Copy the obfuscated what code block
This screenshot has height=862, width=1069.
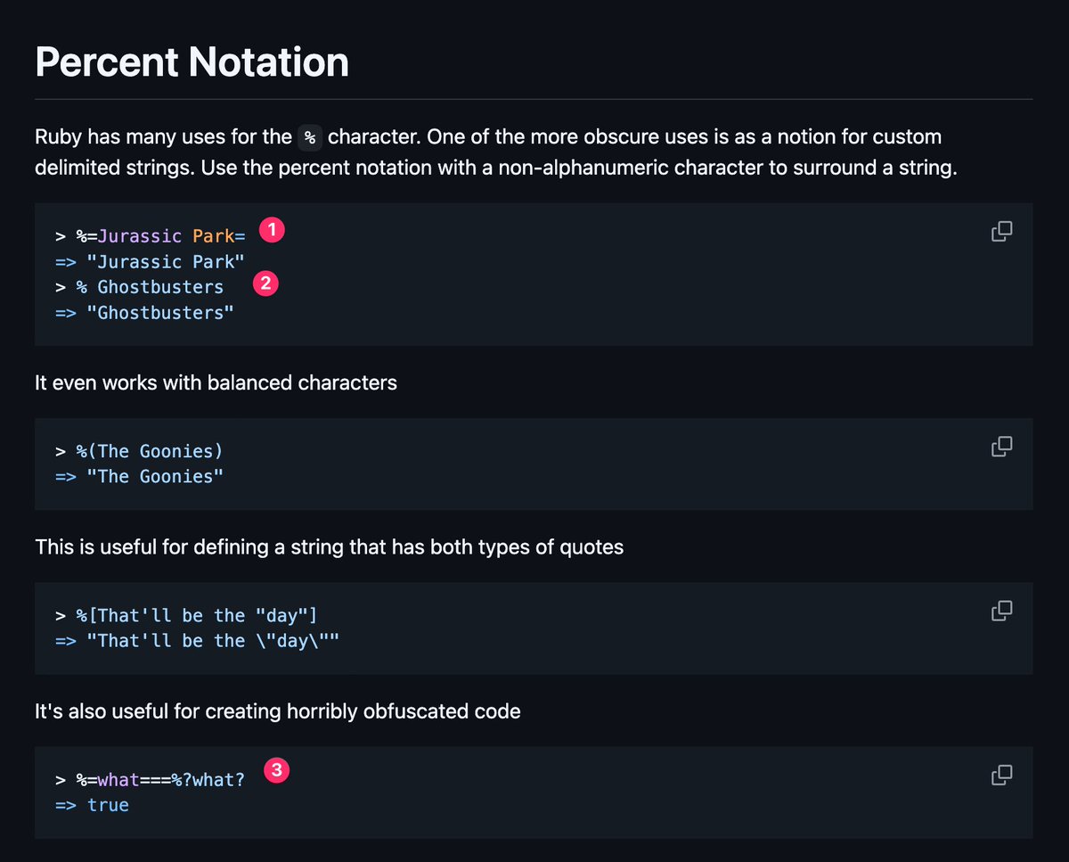[1002, 775]
